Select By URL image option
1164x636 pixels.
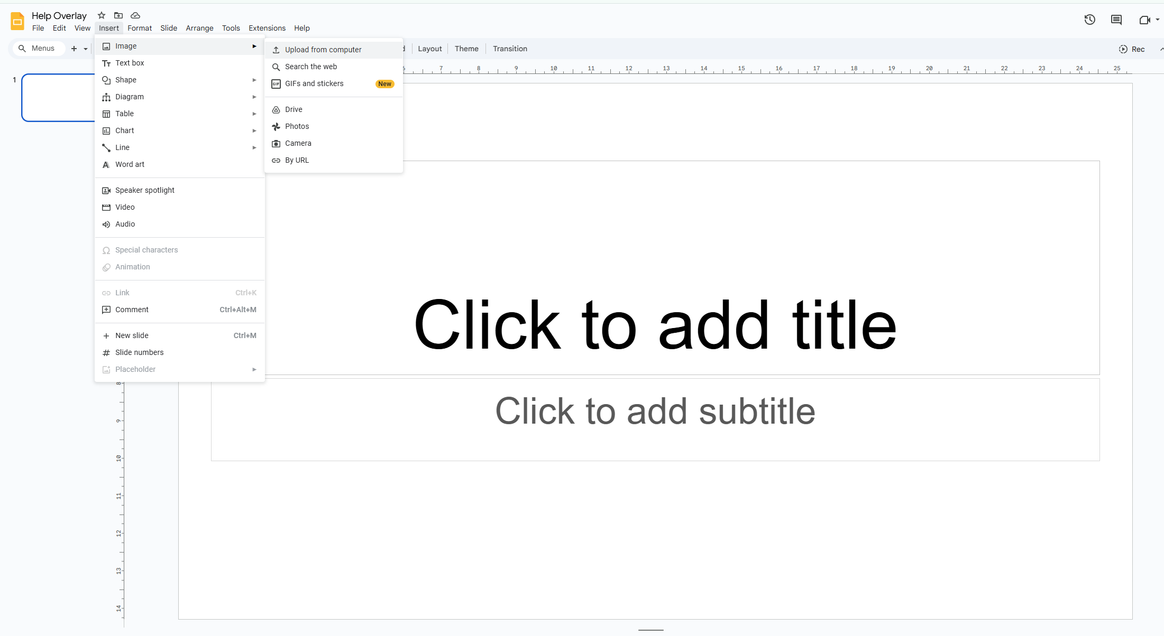(297, 160)
